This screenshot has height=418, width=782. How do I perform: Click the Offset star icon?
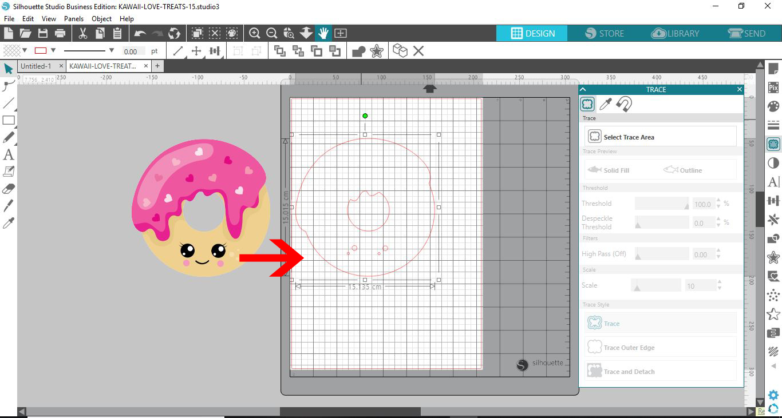pos(377,51)
